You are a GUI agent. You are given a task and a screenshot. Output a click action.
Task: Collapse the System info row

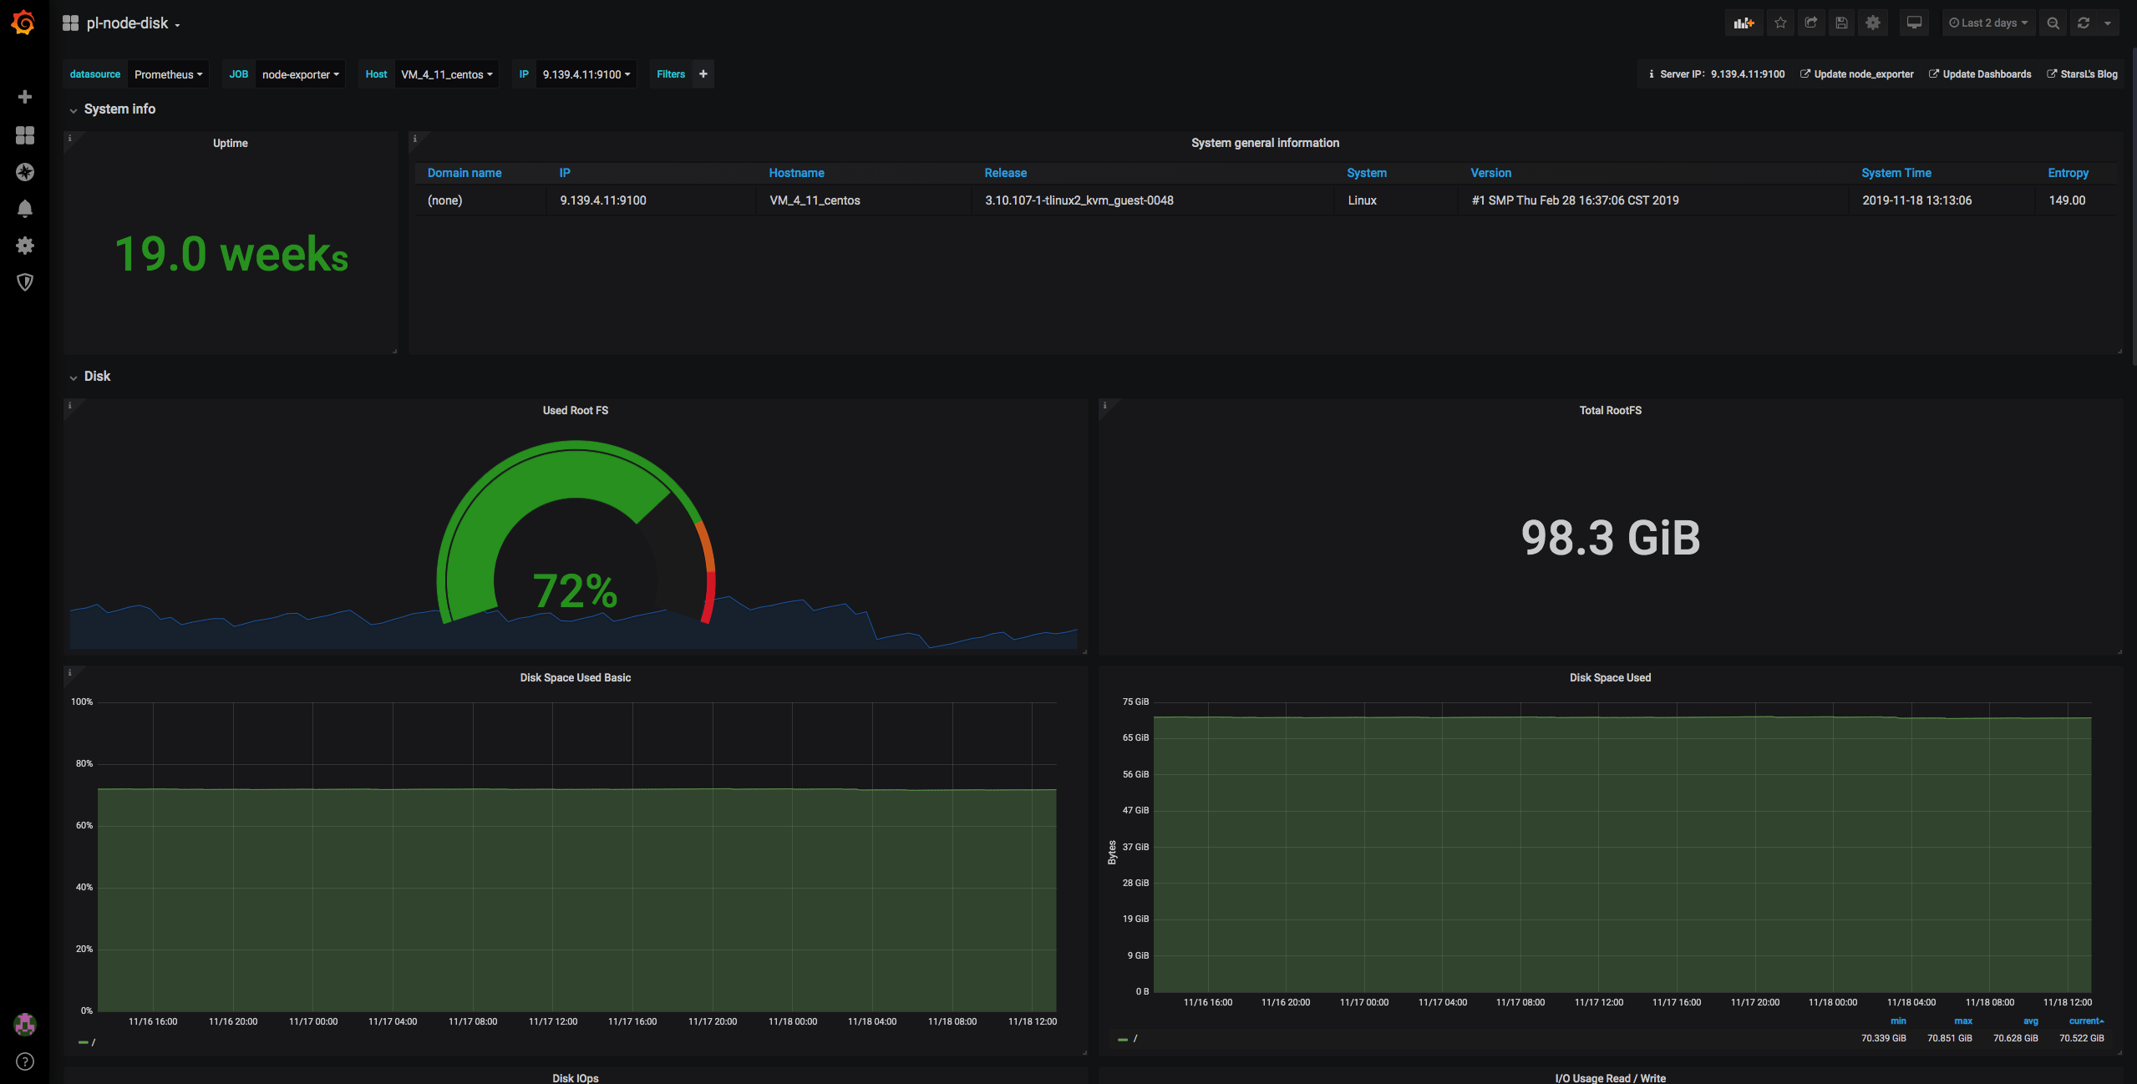coord(119,109)
